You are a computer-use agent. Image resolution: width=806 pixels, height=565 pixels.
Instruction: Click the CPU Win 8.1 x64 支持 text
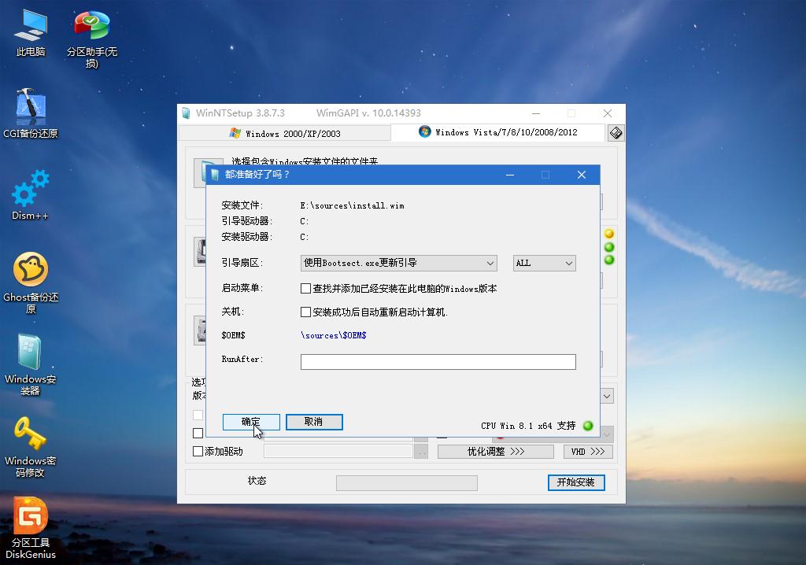[x=528, y=426]
